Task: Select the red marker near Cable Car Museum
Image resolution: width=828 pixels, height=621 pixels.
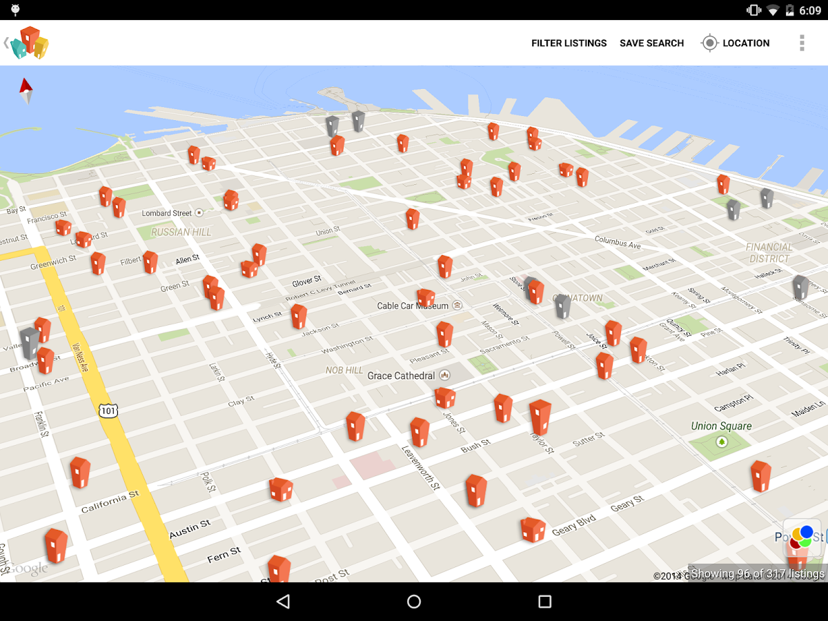Action: pos(426,298)
